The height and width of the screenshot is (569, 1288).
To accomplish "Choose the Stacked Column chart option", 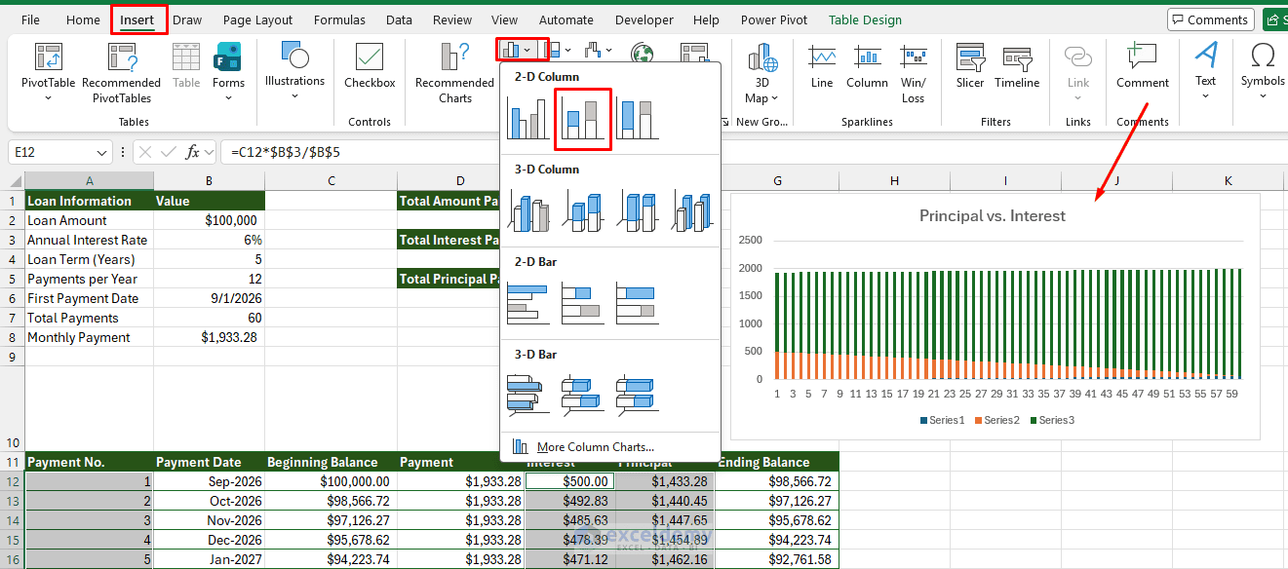I will pyautogui.click(x=583, y=118).
